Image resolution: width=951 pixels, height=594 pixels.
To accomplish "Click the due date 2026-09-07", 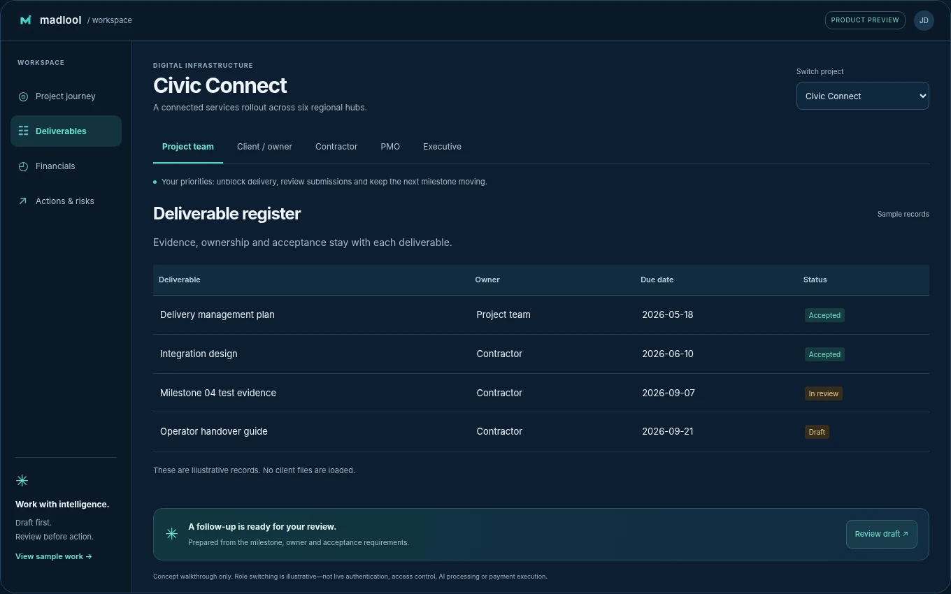I will pos(668,393).
